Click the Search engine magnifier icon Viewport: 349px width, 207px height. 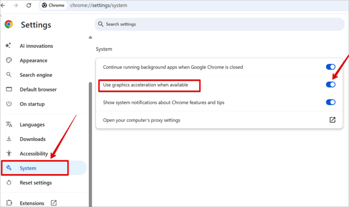click(9, 75)
